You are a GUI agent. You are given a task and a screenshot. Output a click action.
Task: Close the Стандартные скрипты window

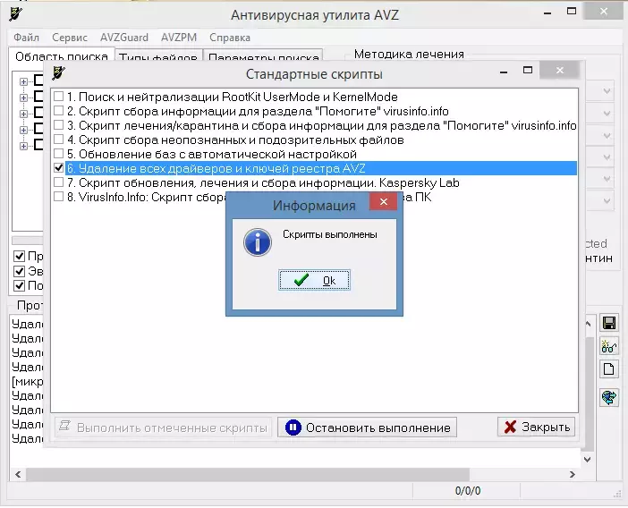559,71
